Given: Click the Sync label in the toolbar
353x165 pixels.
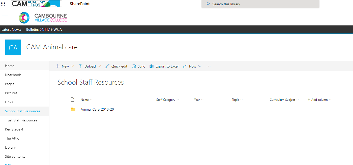Looking at the screenshot, I should pyautogui.click(x=141, y=66).
